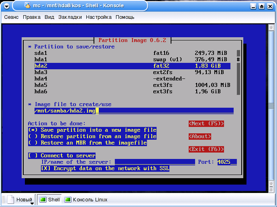Open the Правка menu
The height and width of the screenshot is (207, 277).
click(32, 17)
